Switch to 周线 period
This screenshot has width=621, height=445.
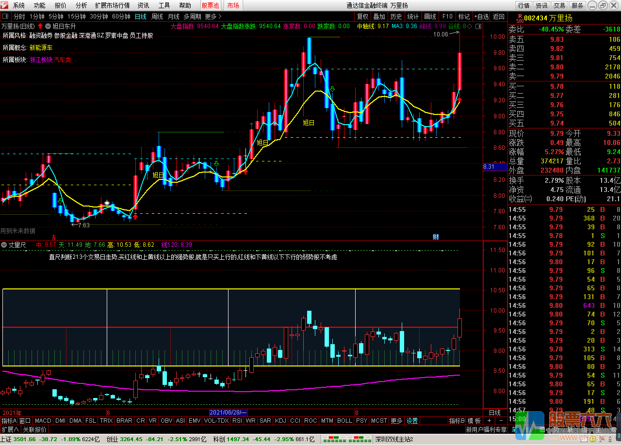(157, 16)
